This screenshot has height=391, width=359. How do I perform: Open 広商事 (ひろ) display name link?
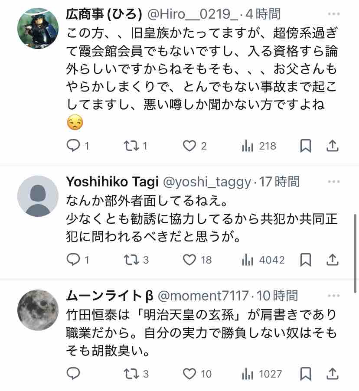pos(104,14)
